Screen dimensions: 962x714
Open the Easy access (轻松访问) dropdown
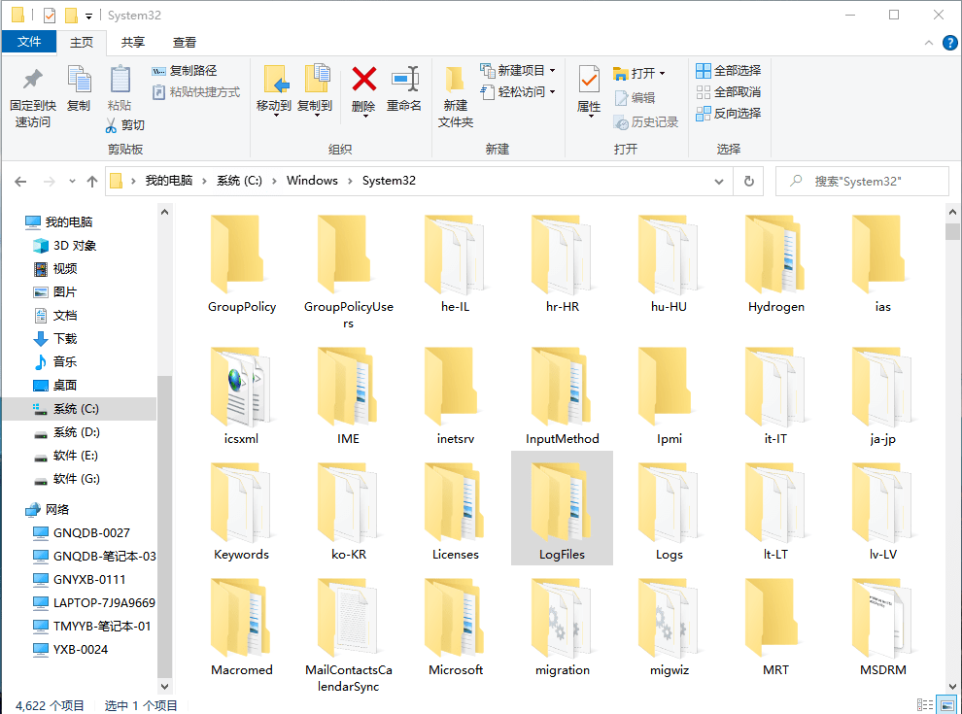click(x=518, y=92)
